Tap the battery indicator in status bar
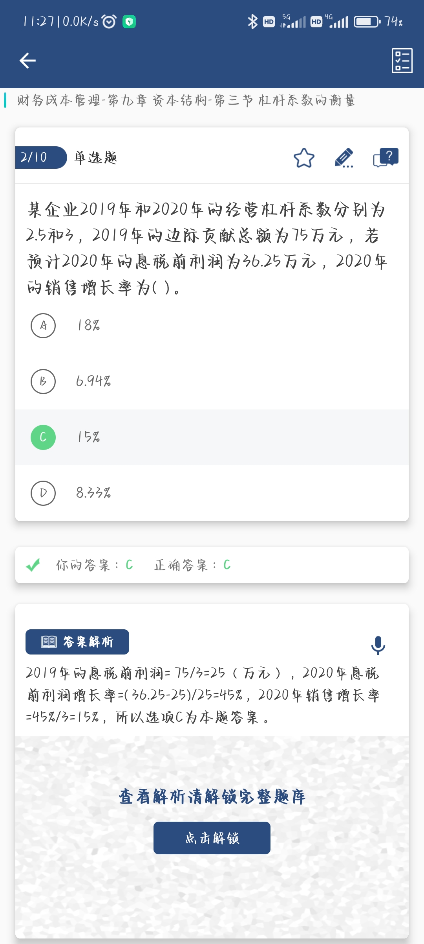This screenshot has height=944, width=424. click(367, 22)
